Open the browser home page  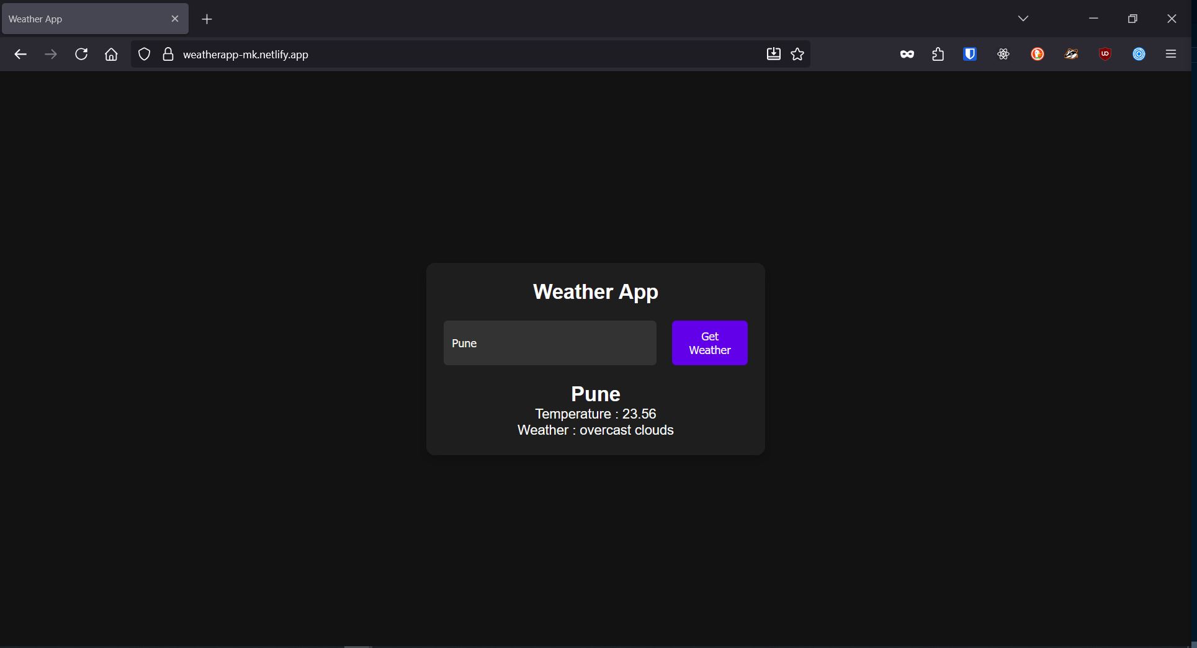point(111,54)
